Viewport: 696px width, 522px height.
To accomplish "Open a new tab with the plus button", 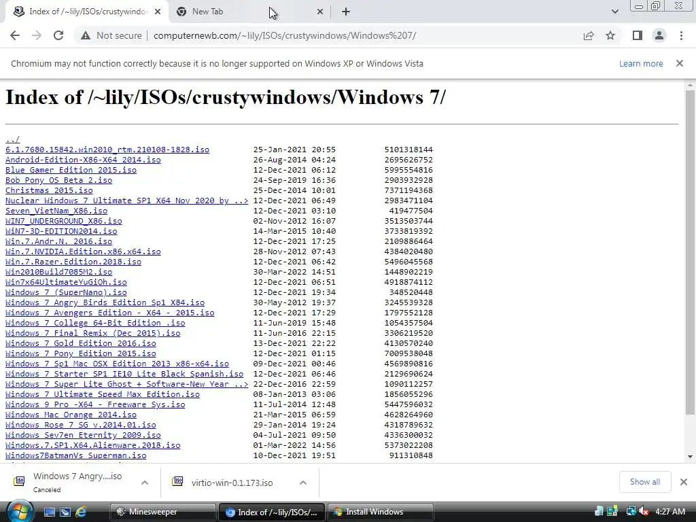I will 346,12.
